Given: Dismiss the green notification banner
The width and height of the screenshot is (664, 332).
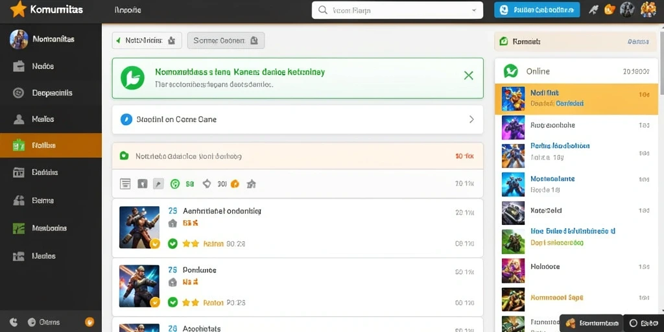Looking at the screenshot, I should click(468, 76).
